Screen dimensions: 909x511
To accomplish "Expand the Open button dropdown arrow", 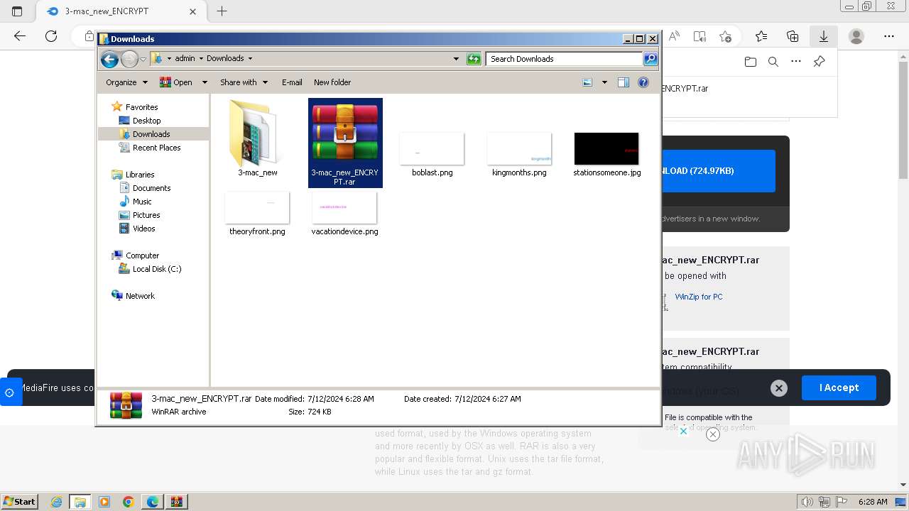I will point(205,82).
